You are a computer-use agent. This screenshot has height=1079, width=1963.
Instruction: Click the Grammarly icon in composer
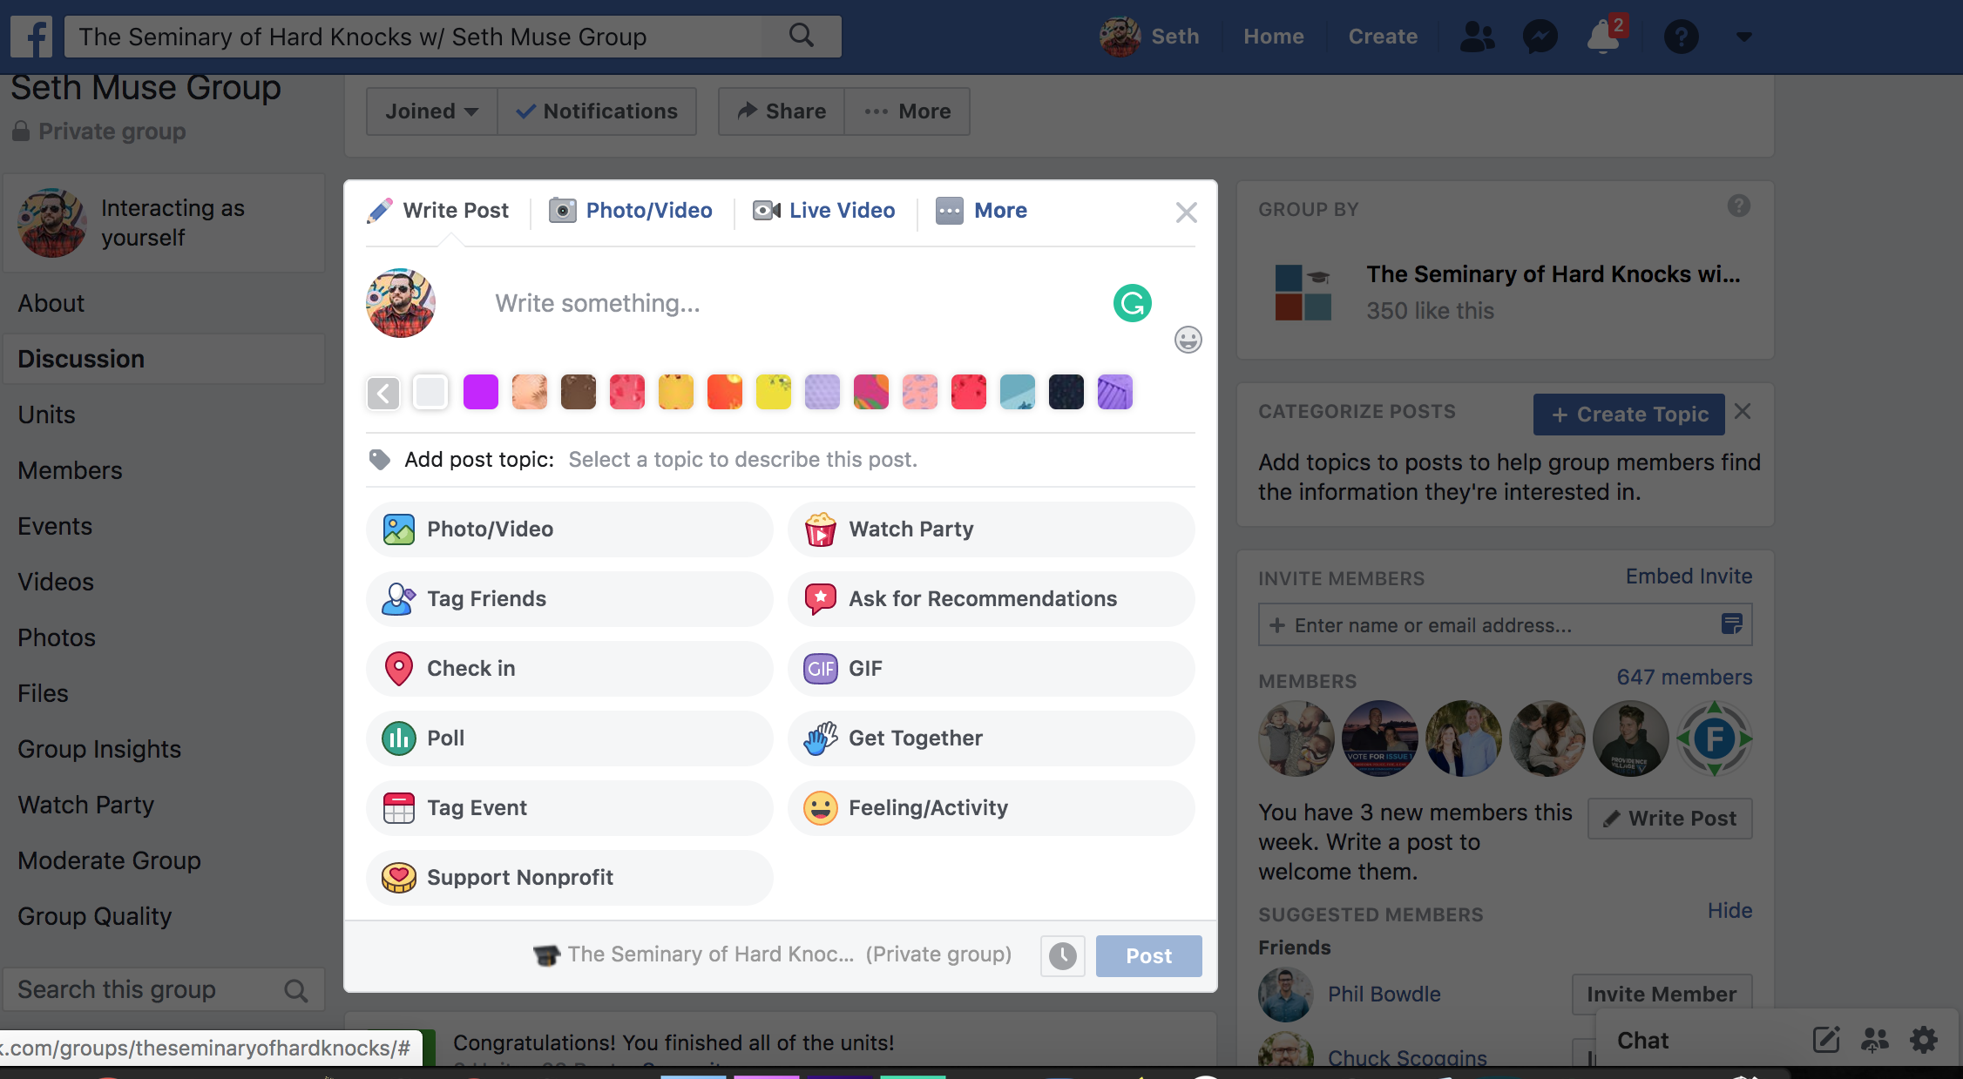(1133, 303)
